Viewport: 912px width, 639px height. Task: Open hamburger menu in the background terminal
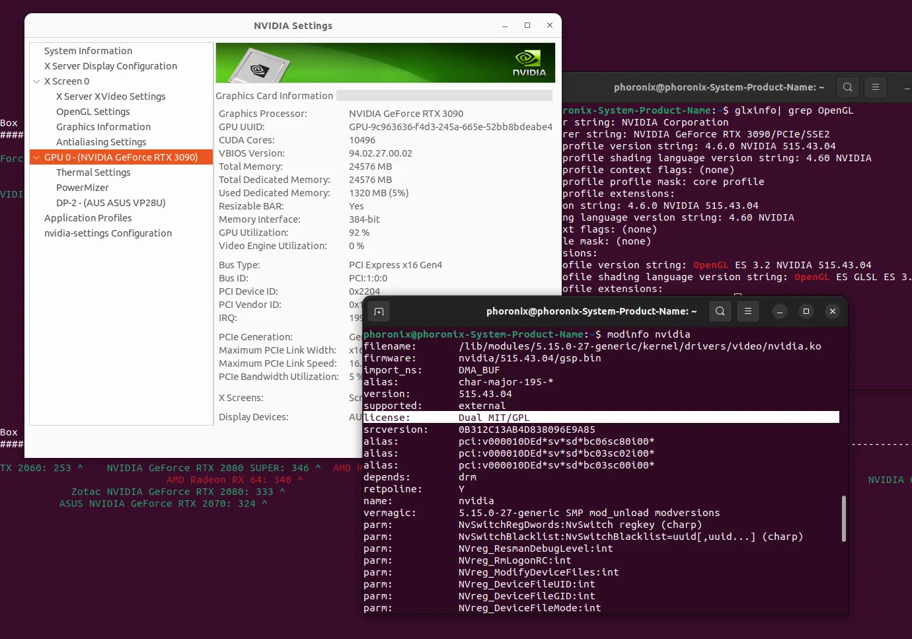(x=876, y=87)
